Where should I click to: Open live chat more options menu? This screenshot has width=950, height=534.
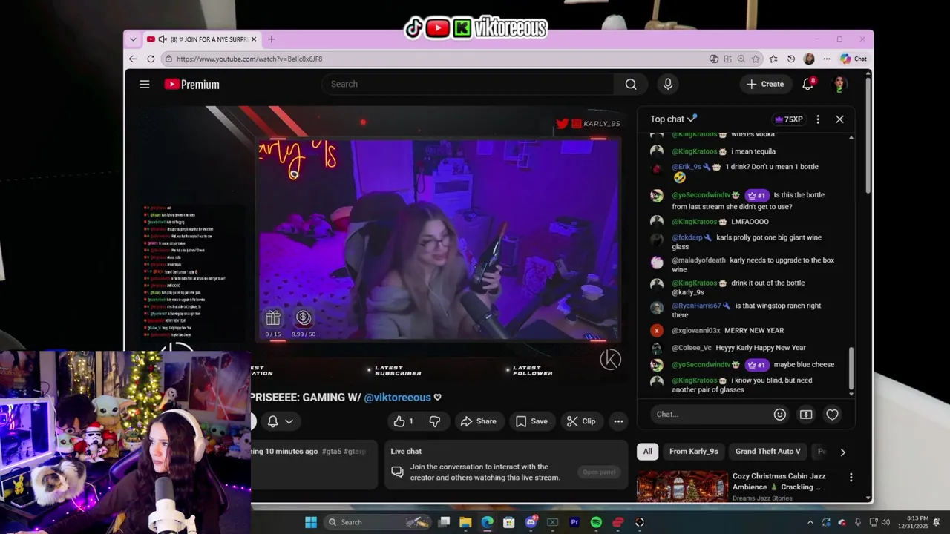818,119
